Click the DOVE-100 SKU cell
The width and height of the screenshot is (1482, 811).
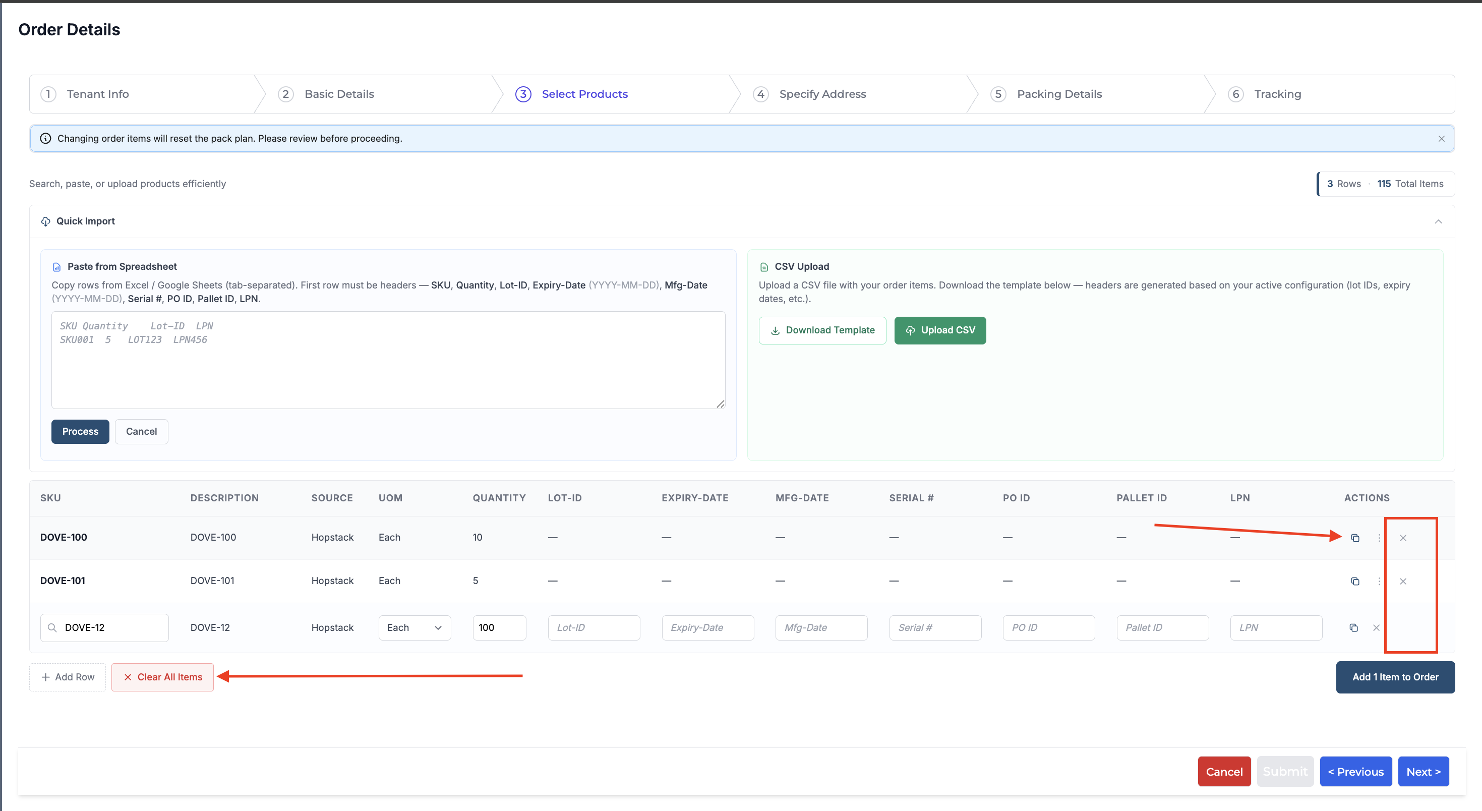click(x=64, y=538)
